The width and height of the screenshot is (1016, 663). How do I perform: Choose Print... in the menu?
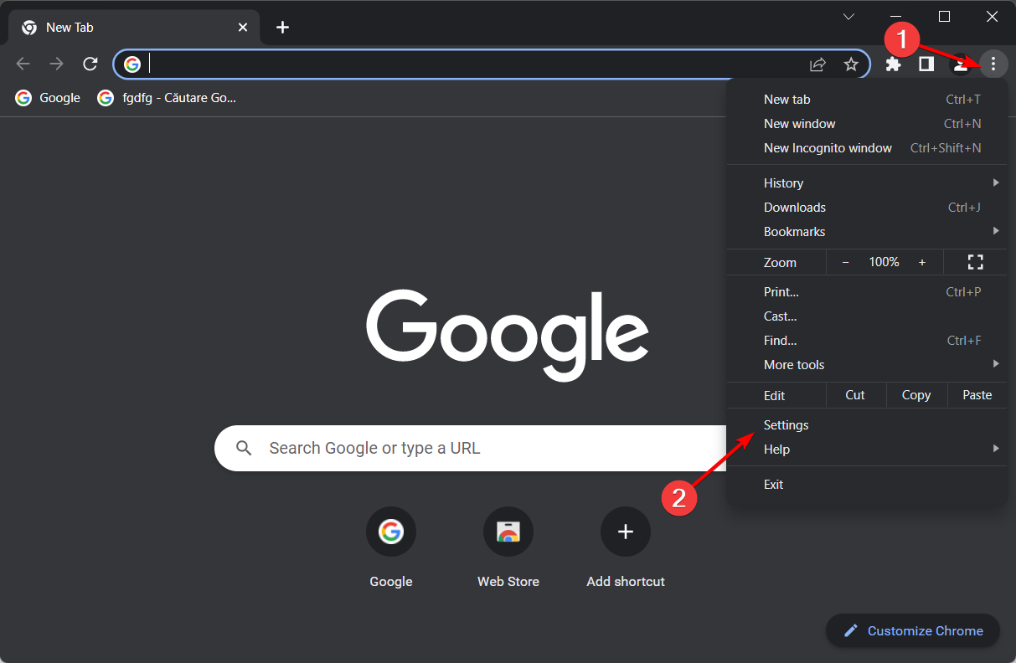click(867, 292)
